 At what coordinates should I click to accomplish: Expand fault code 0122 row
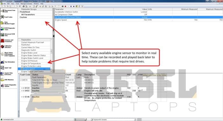[22, 88]
